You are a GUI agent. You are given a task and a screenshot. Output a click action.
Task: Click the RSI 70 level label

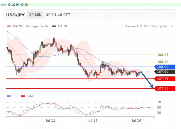(159, 102)
